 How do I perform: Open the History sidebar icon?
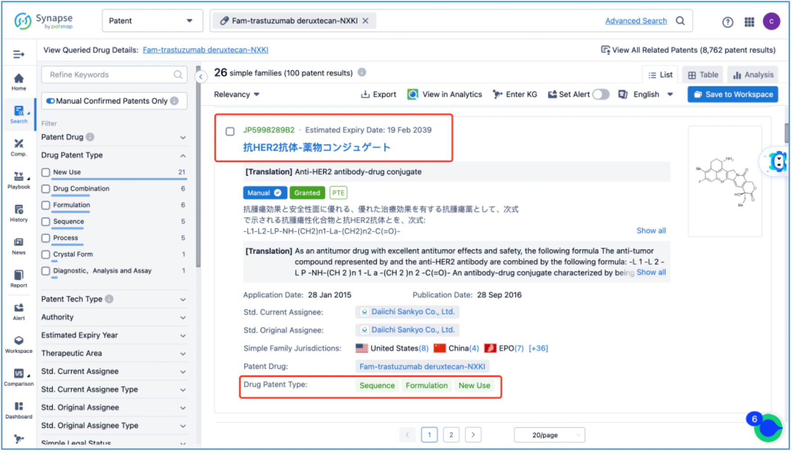click(19, 213)
